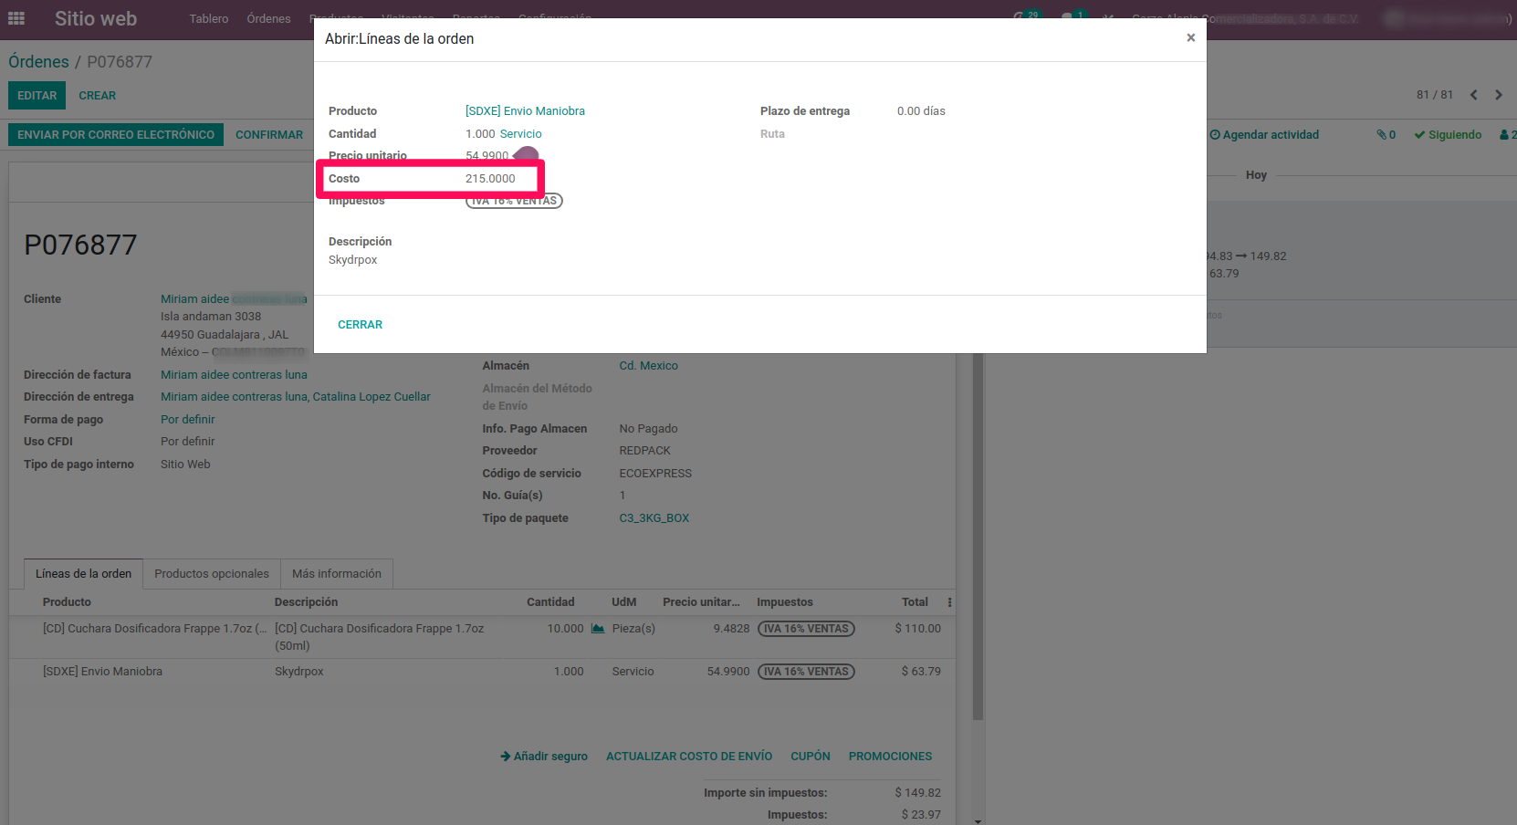Click the Servicio unit of measure link

[520, 134]
